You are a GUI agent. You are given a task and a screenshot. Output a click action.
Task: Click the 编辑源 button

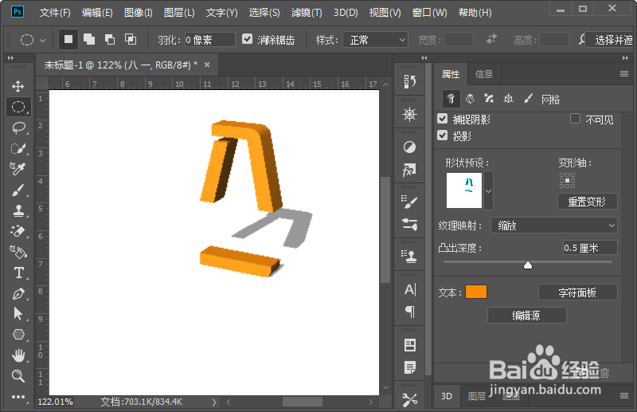pyautogui.click(x=526, y=316)
